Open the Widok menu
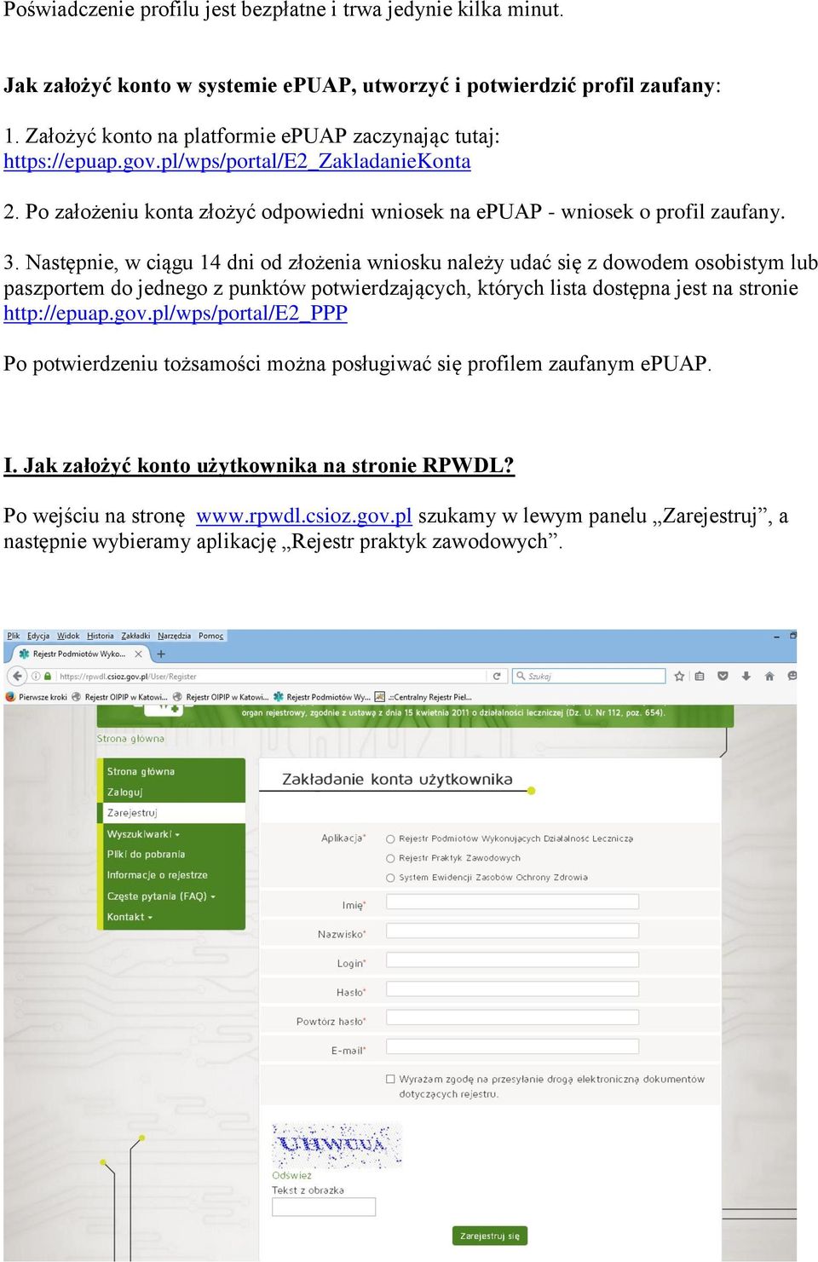Image resolution: width=818 pixels, height=1262 pixels. pyautogui.click(x=68, y=636)
